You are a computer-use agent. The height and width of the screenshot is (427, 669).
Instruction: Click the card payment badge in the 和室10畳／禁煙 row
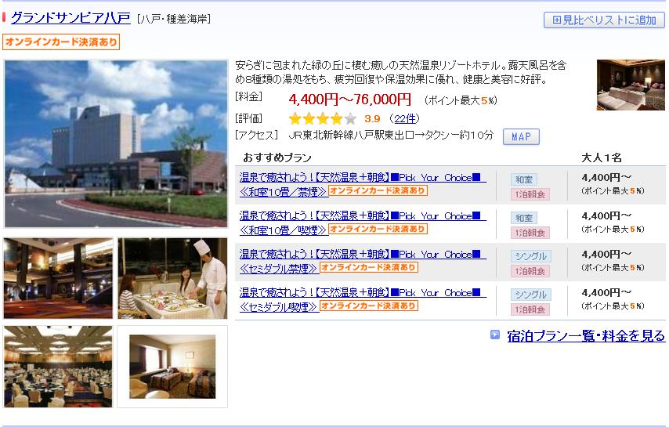378,190
